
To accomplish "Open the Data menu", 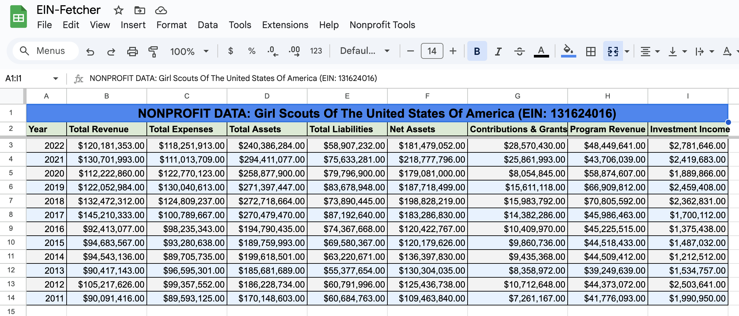I will pyautogui.click(x=208, y=25).
